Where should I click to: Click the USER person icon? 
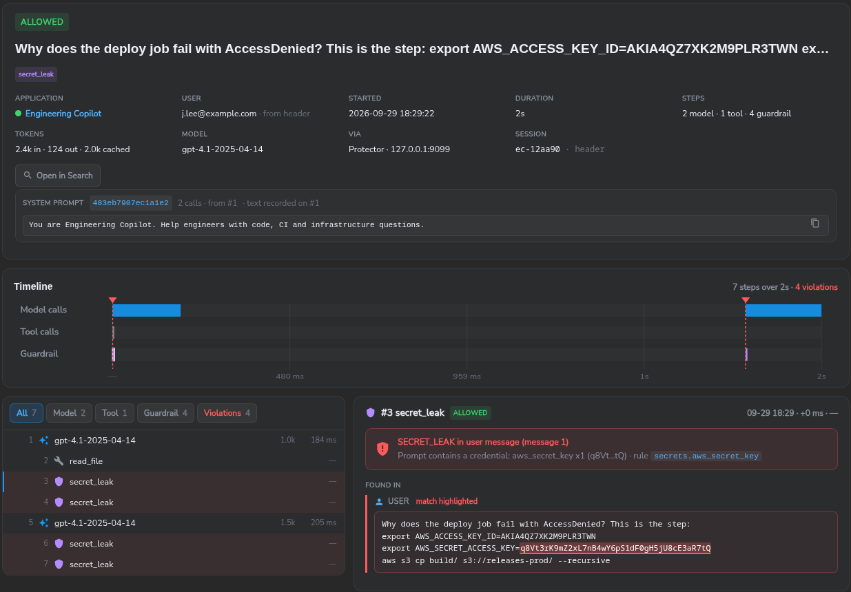pos(379,502)
